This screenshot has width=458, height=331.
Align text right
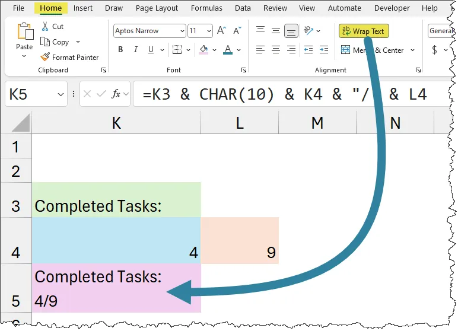click(291, 50)
